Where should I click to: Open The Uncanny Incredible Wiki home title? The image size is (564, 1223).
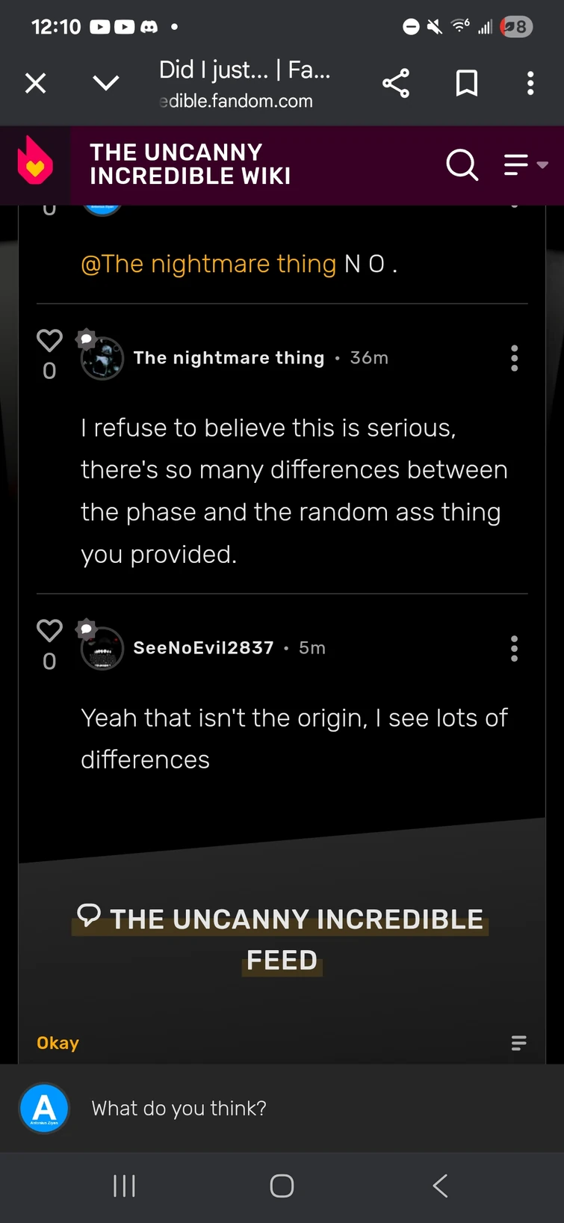coord(190,164)
